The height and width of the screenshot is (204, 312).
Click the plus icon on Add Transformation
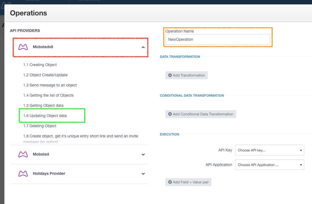tap(170, 75)
